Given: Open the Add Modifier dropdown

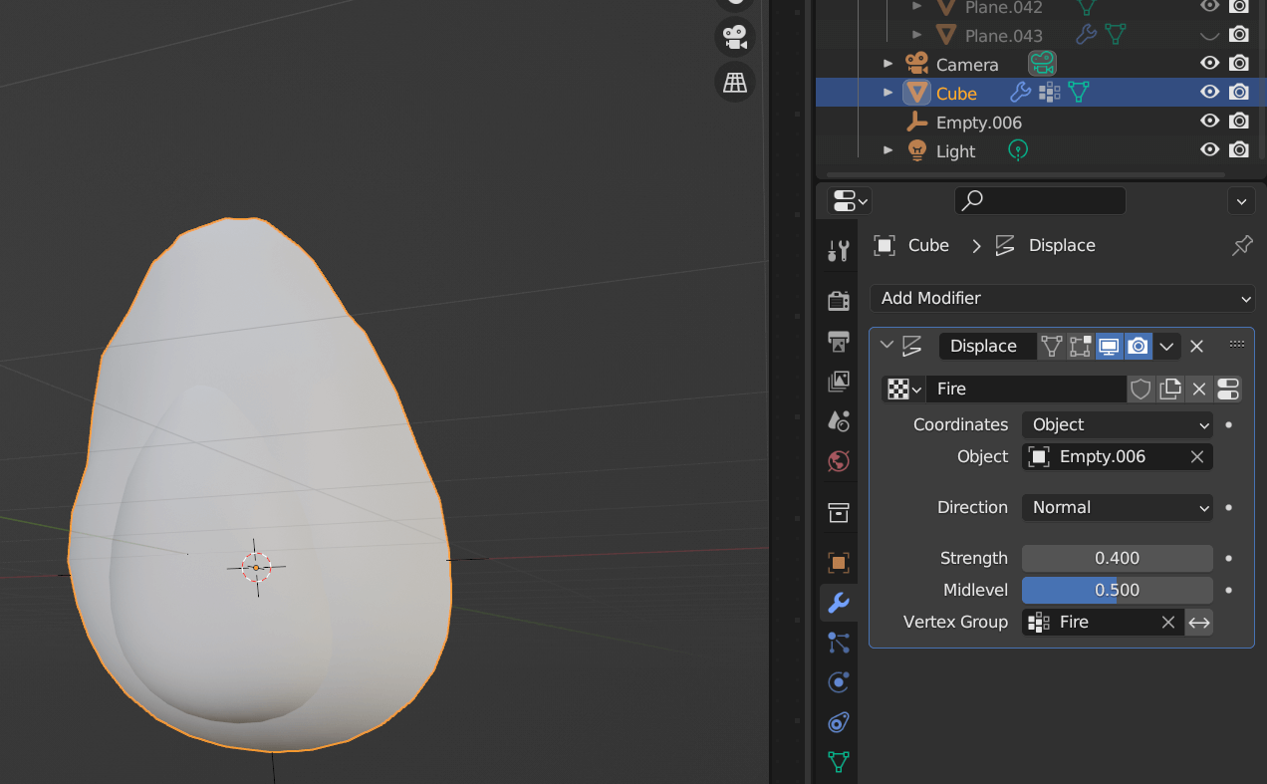Looking at the screenshot, I should [1062, 298].
